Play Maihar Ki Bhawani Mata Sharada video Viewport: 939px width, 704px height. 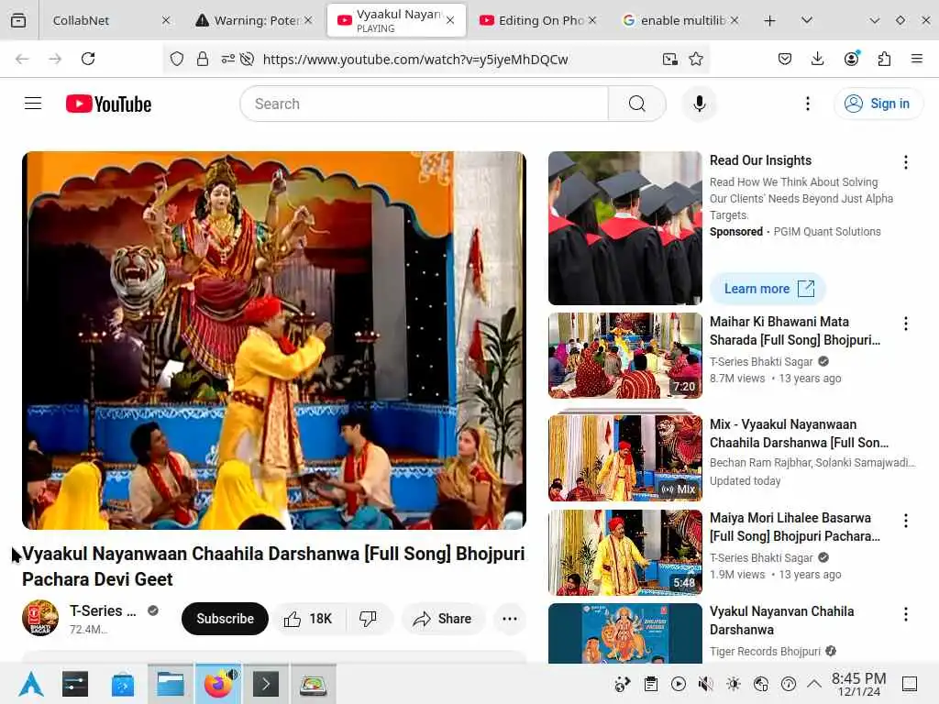tap(625, 355)
